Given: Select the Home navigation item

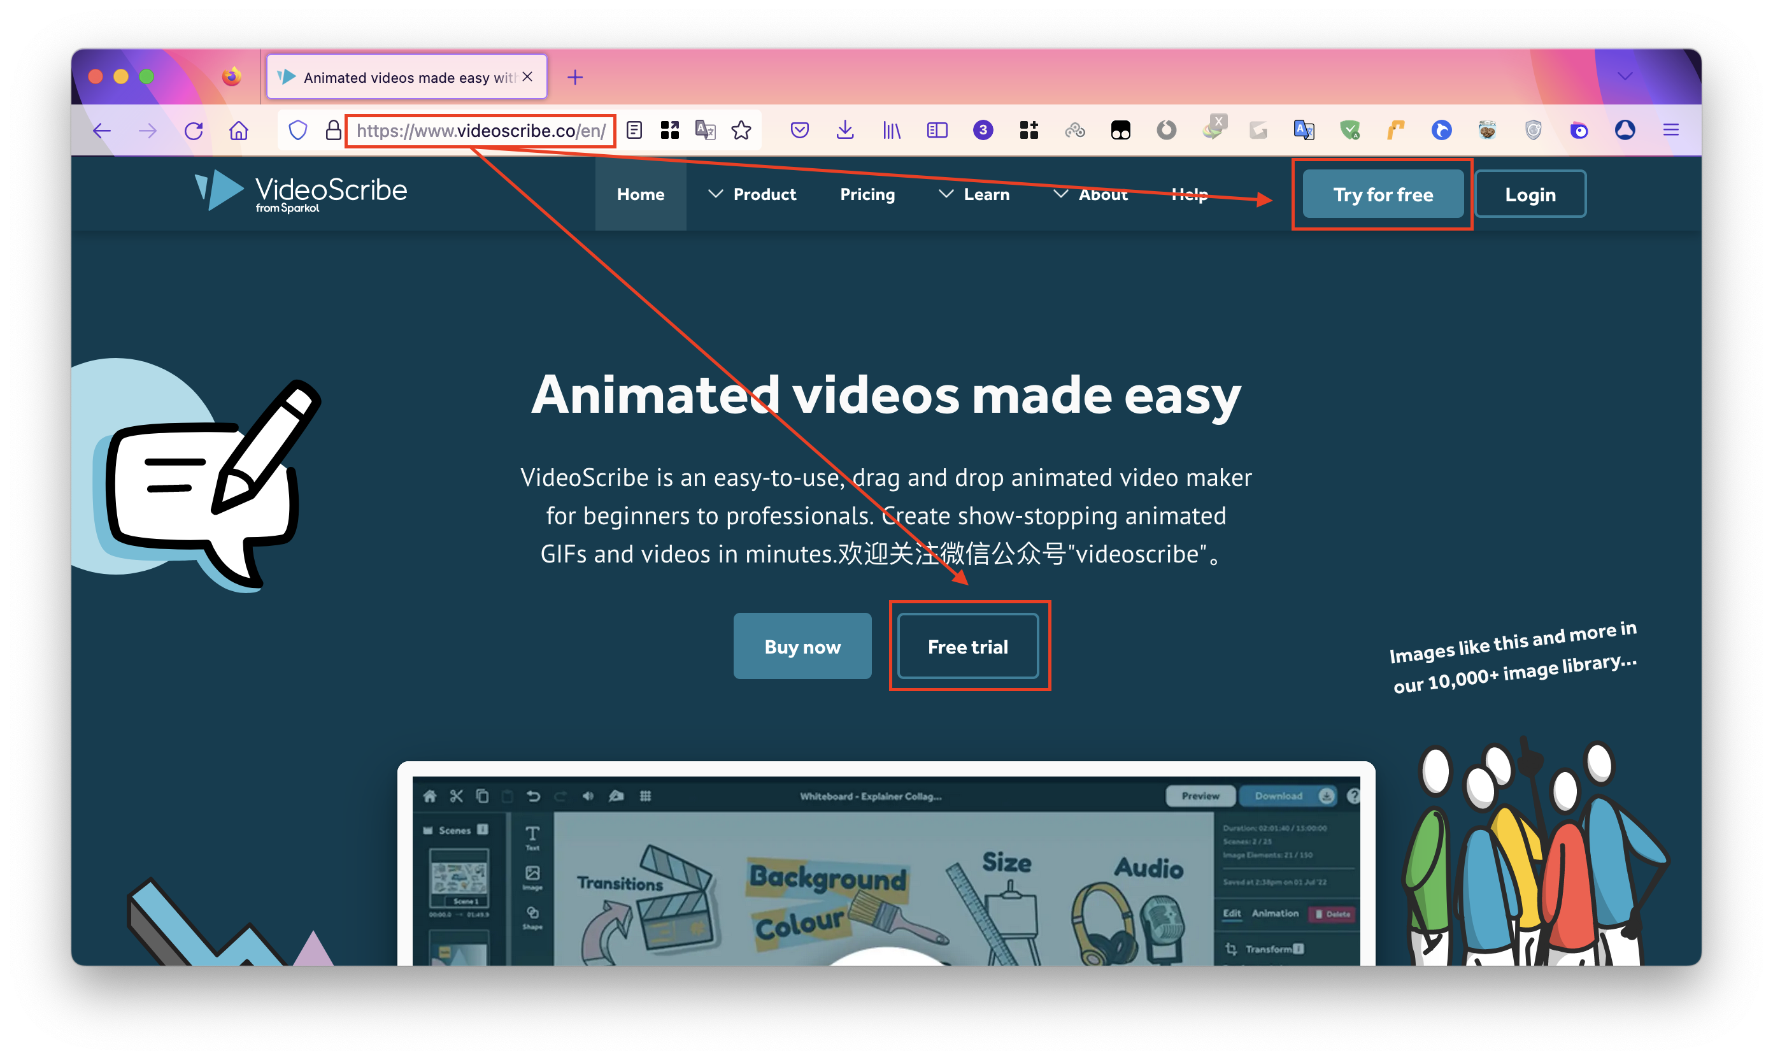Looking at the screenshot, I should tap(641, 194).
